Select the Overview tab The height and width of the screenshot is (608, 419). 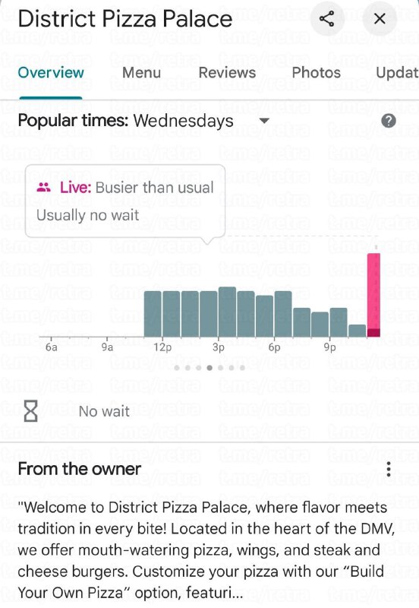pos(51,72)
